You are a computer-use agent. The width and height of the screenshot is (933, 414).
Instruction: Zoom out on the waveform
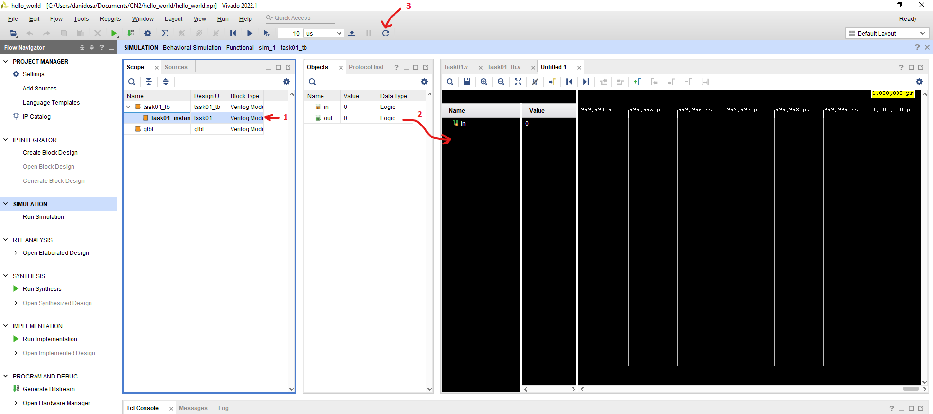(x=501, y=82)
